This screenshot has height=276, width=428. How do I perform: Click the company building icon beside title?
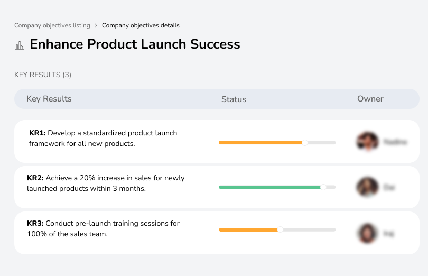(x=20, y=45)
